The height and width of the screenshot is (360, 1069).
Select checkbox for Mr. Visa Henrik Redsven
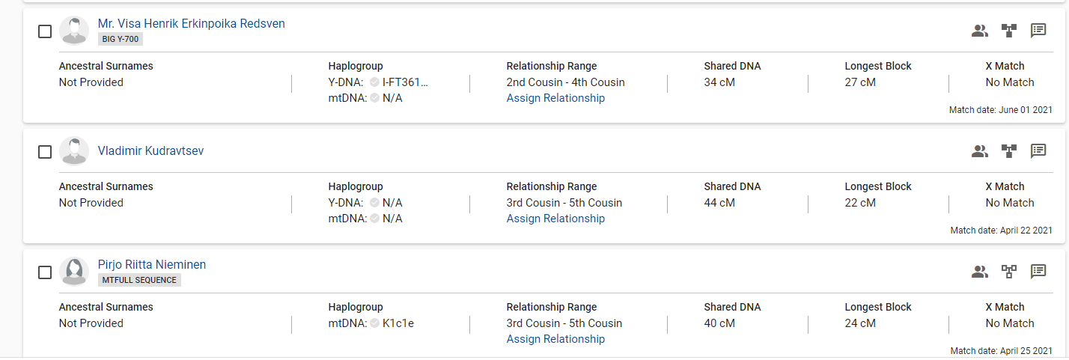(45, 31)
